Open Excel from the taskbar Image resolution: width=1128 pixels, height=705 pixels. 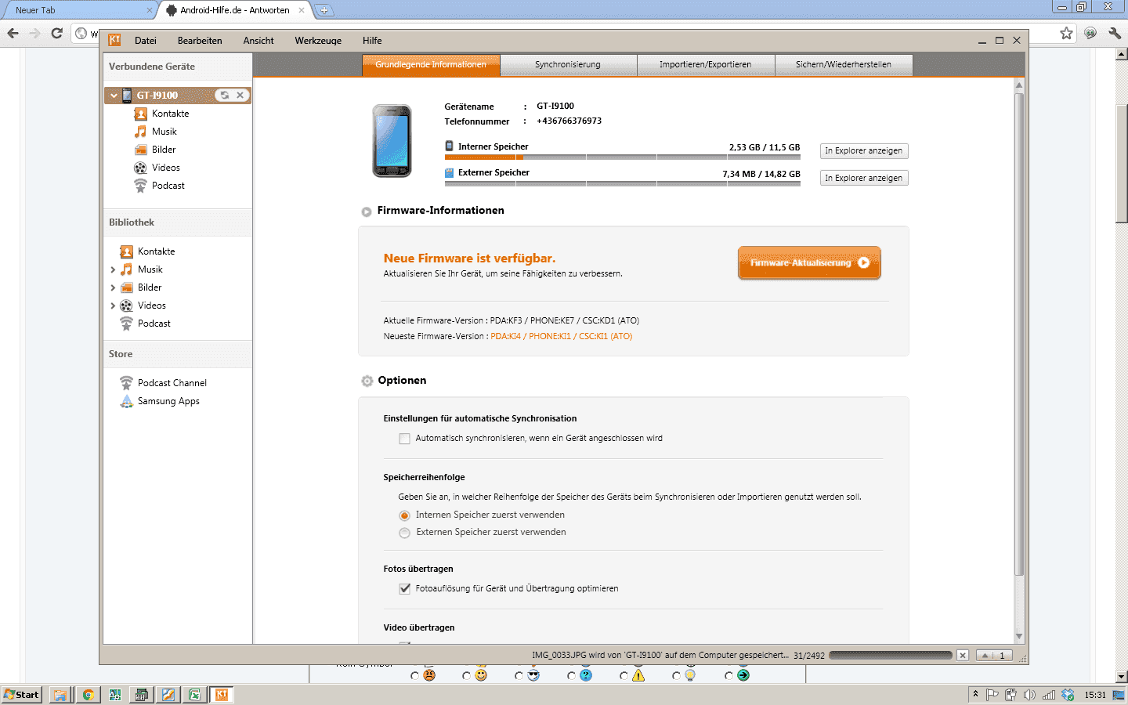(x=194, y=695)
